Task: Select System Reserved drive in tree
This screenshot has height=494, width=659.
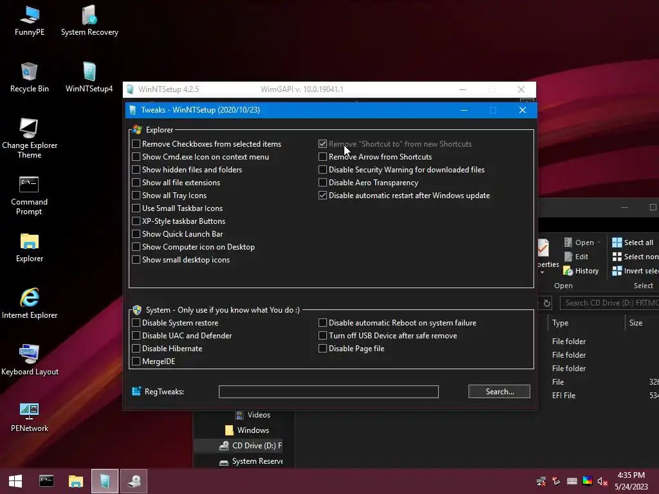Action: point(251,461)
